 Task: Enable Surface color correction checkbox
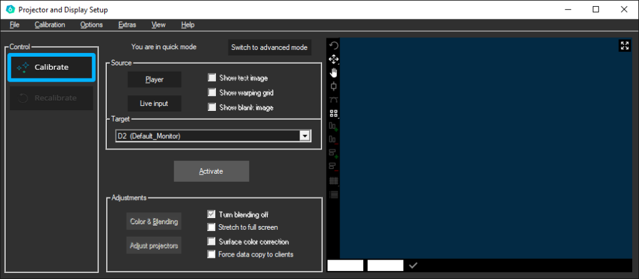[x=212, y=241]
